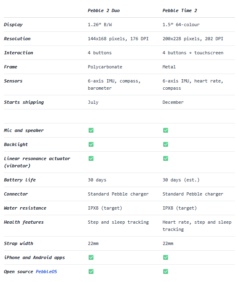Open the PebbleOS link
This screenshot has height=282, width=237.
pyautogui.click(x=46, y=272)
